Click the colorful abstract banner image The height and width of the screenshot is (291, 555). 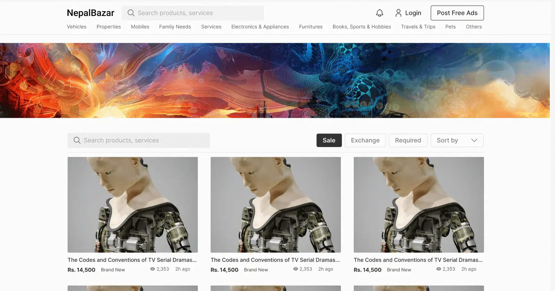coord(275,80)
